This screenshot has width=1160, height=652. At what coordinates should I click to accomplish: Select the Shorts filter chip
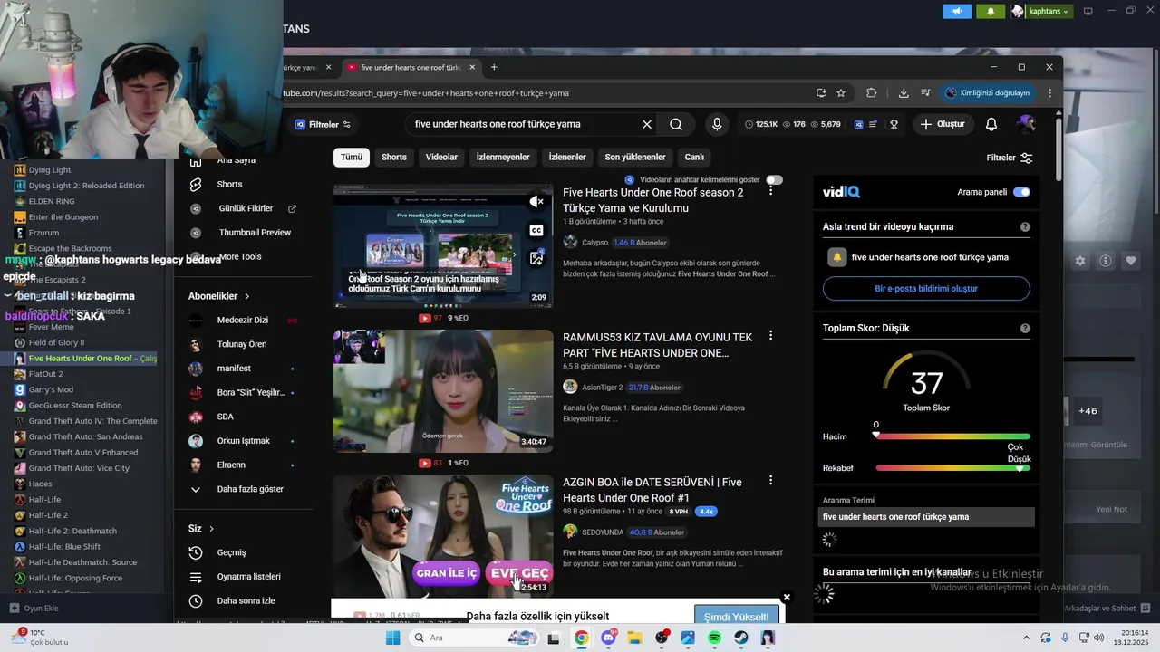pos(394,158)
